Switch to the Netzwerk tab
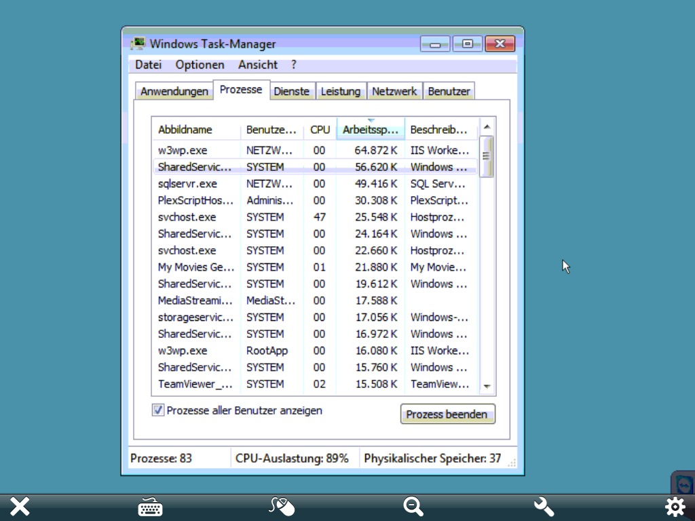 (x=394, y=92)
